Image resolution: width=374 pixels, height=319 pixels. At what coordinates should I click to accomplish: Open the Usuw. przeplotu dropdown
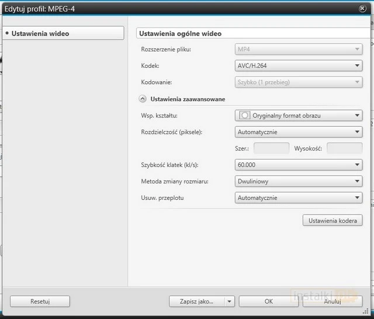[x=298, y=197]
